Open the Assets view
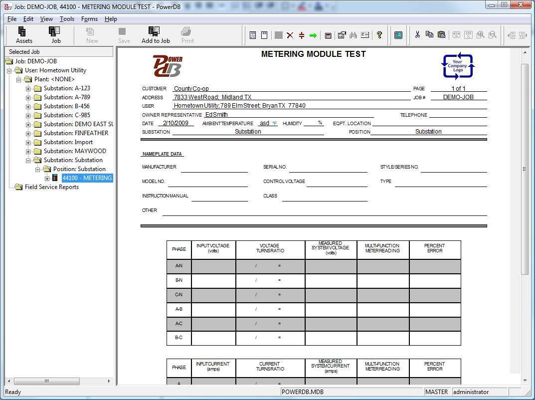 [23, 34]
